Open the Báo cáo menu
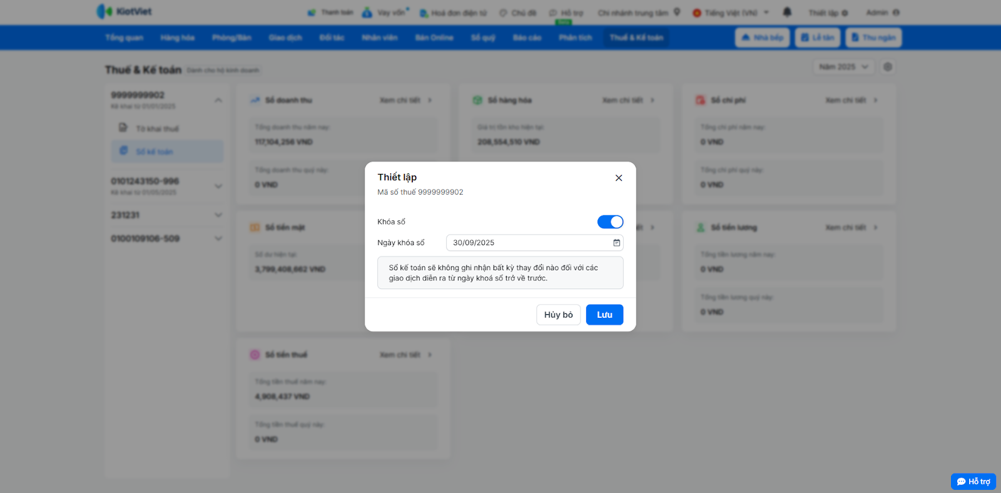The width and height of the screenshot is (1001, 493). point(527,38)
